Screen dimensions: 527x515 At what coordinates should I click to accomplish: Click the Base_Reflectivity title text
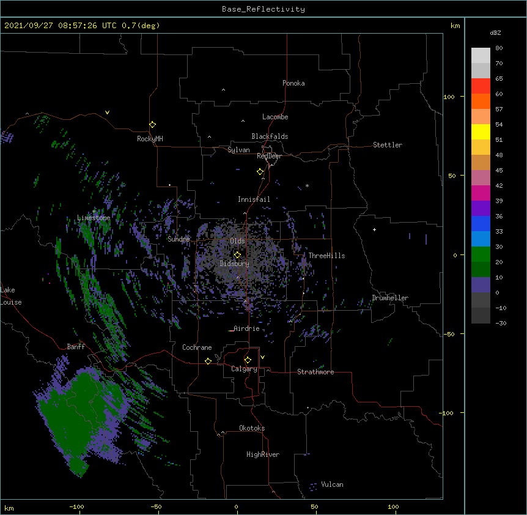[263, 9]
